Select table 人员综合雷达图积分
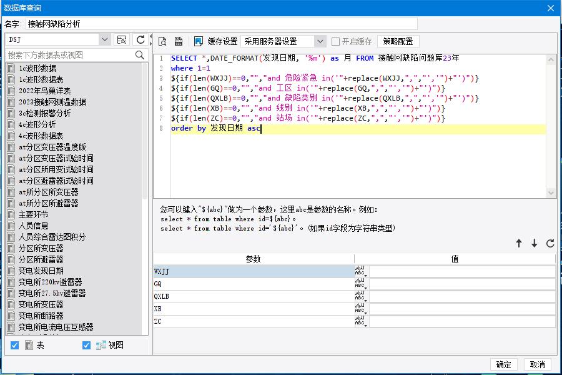562x375 pixels. (x=52, y=237)
